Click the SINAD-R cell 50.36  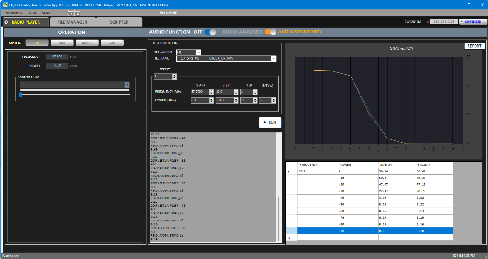pyautogui.click(x=434, y=178)
